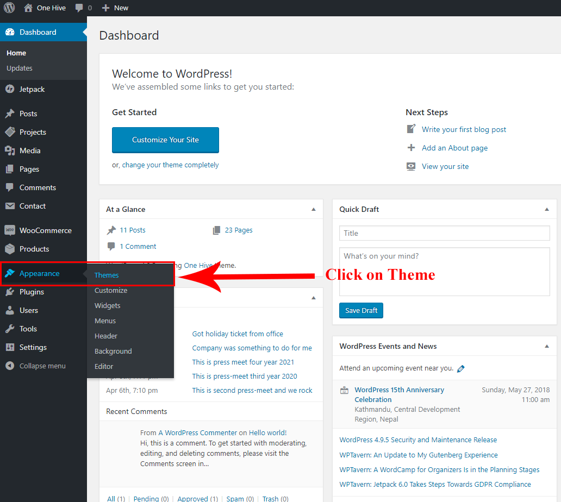
Task: Open the comments bubble in admin bar
Action: pyautogui.click(x=80, y=8)
